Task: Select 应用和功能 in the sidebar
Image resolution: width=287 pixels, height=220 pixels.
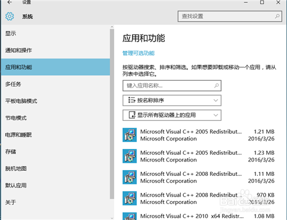Action: click(56, 67)
